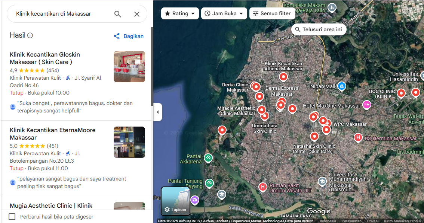Image resolution: width=424 pixels, height=223 pixels.
Task: Click the wheelchair accessibility icon for Gloskin
Action: [x=68, y=78]
